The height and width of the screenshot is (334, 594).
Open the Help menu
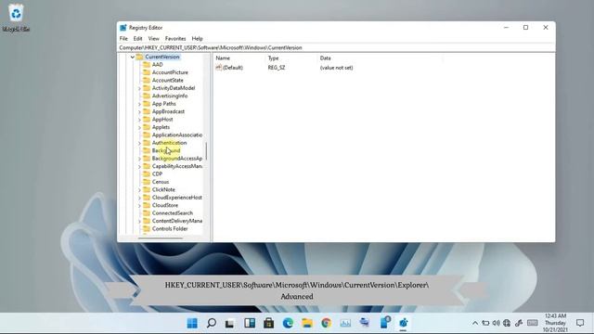tap(197, 39)
